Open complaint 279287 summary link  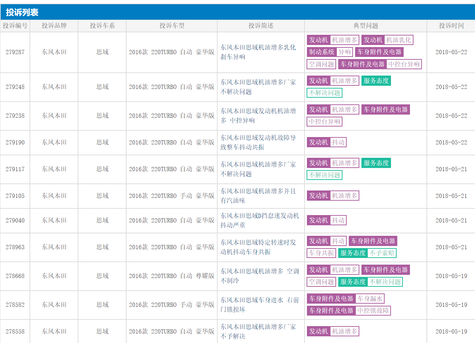(258, 52)
